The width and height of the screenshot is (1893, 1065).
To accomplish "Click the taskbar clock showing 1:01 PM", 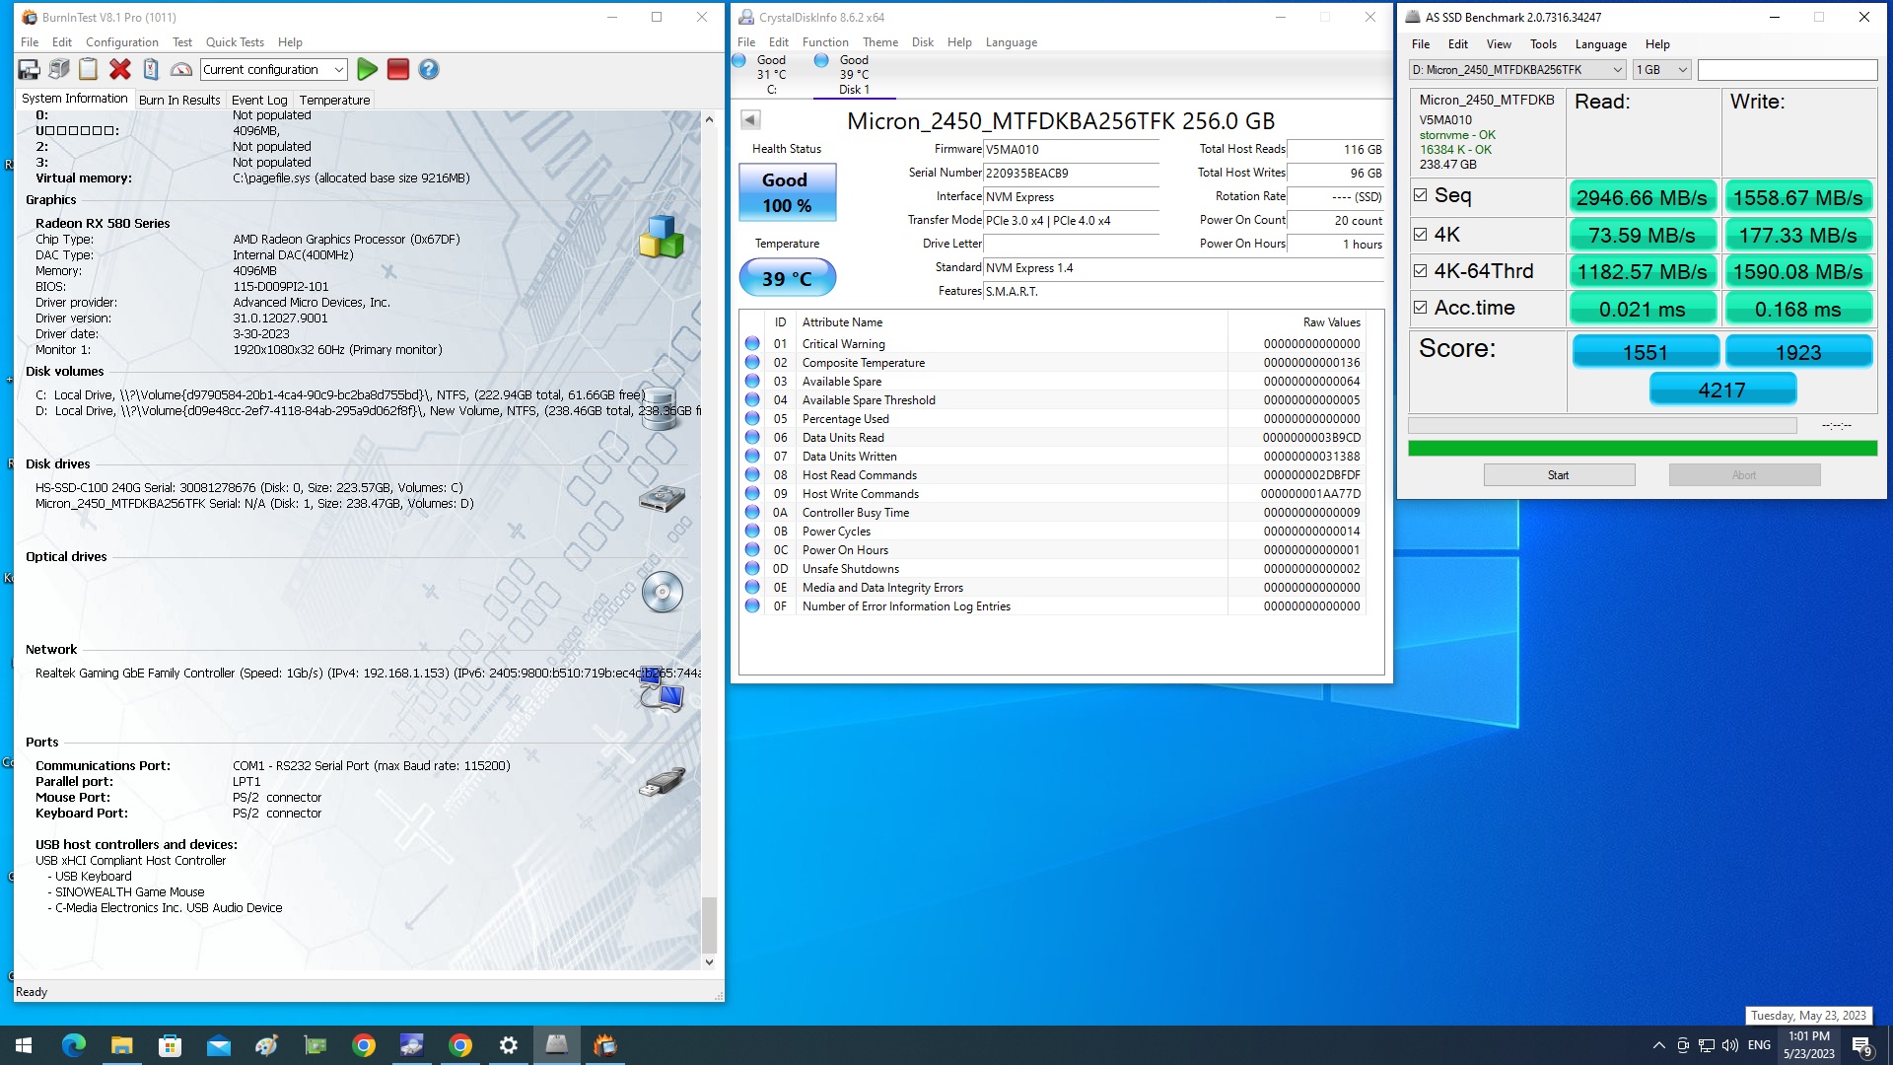I will [x=1809, y=1045].
